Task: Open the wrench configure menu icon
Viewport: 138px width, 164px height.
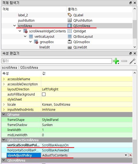Action: point(132,61)
